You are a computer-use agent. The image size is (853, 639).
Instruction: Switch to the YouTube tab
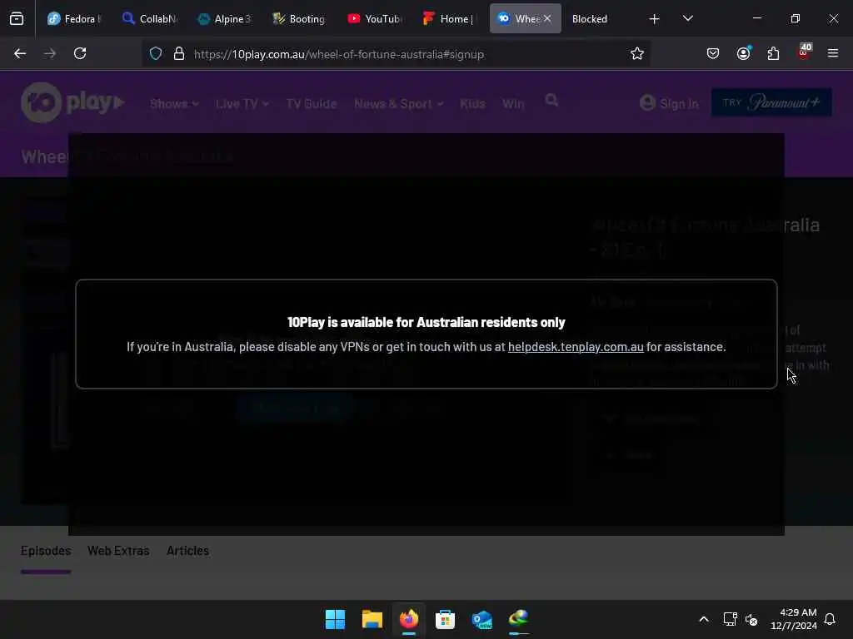374,18
